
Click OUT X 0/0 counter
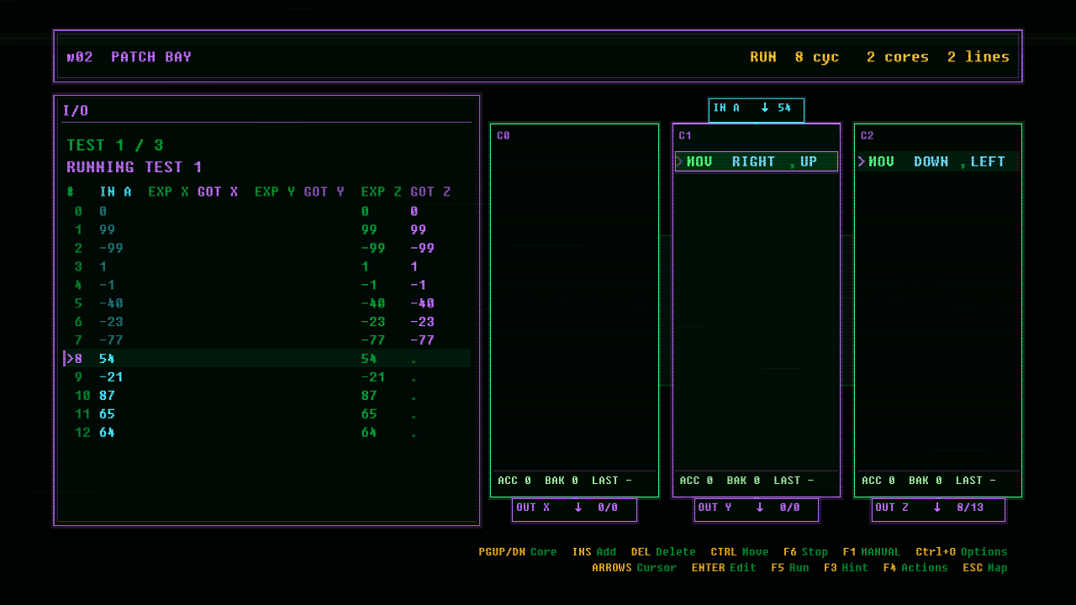[x=608, y=508]
